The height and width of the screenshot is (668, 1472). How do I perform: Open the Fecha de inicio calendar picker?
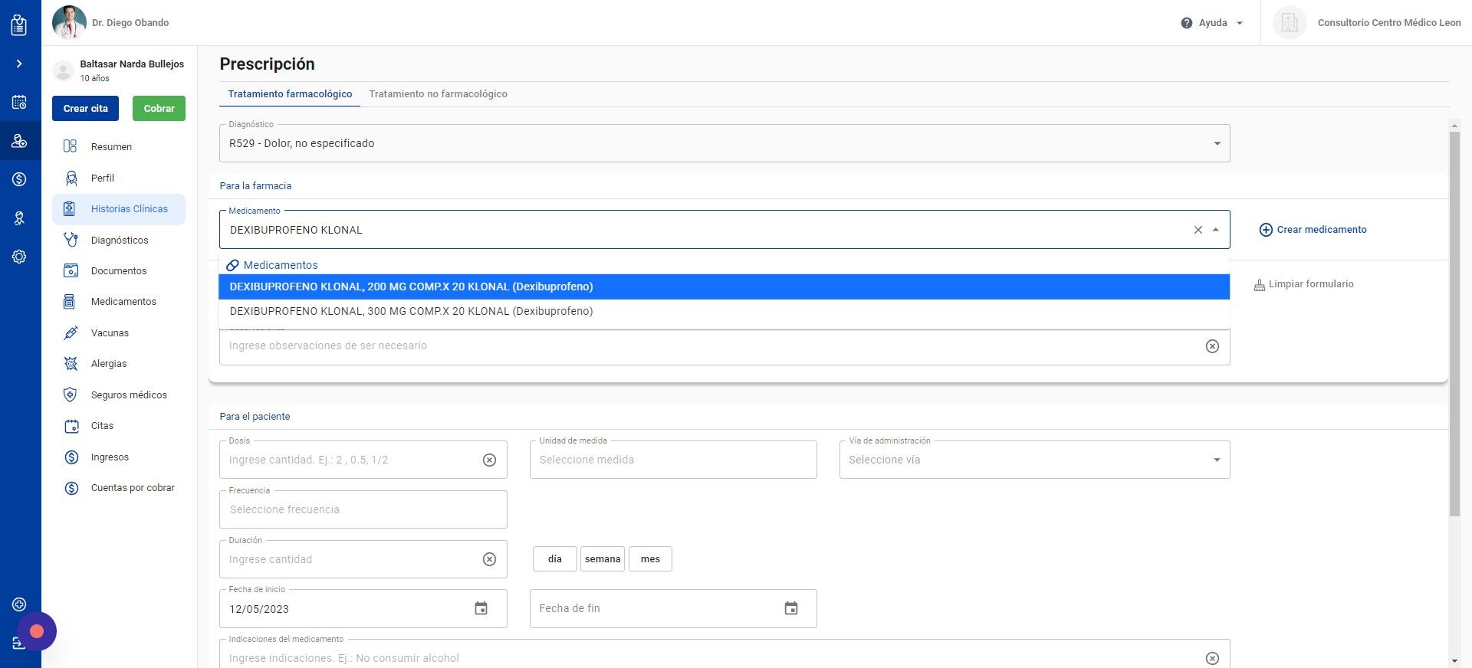tap(481, 608)
